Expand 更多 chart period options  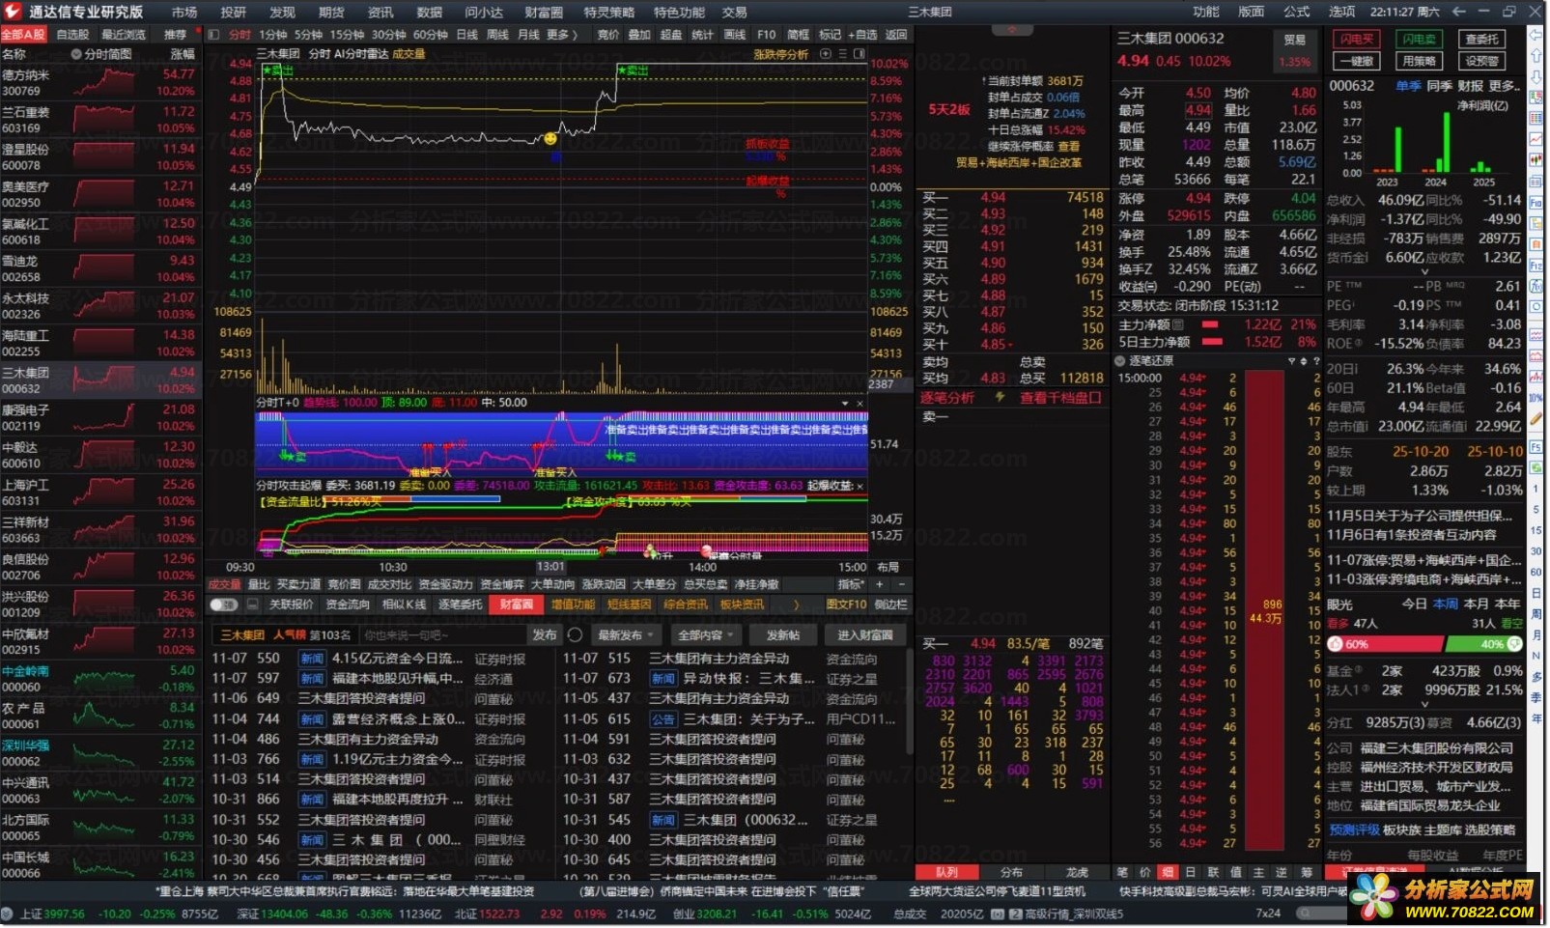point(562,35)
